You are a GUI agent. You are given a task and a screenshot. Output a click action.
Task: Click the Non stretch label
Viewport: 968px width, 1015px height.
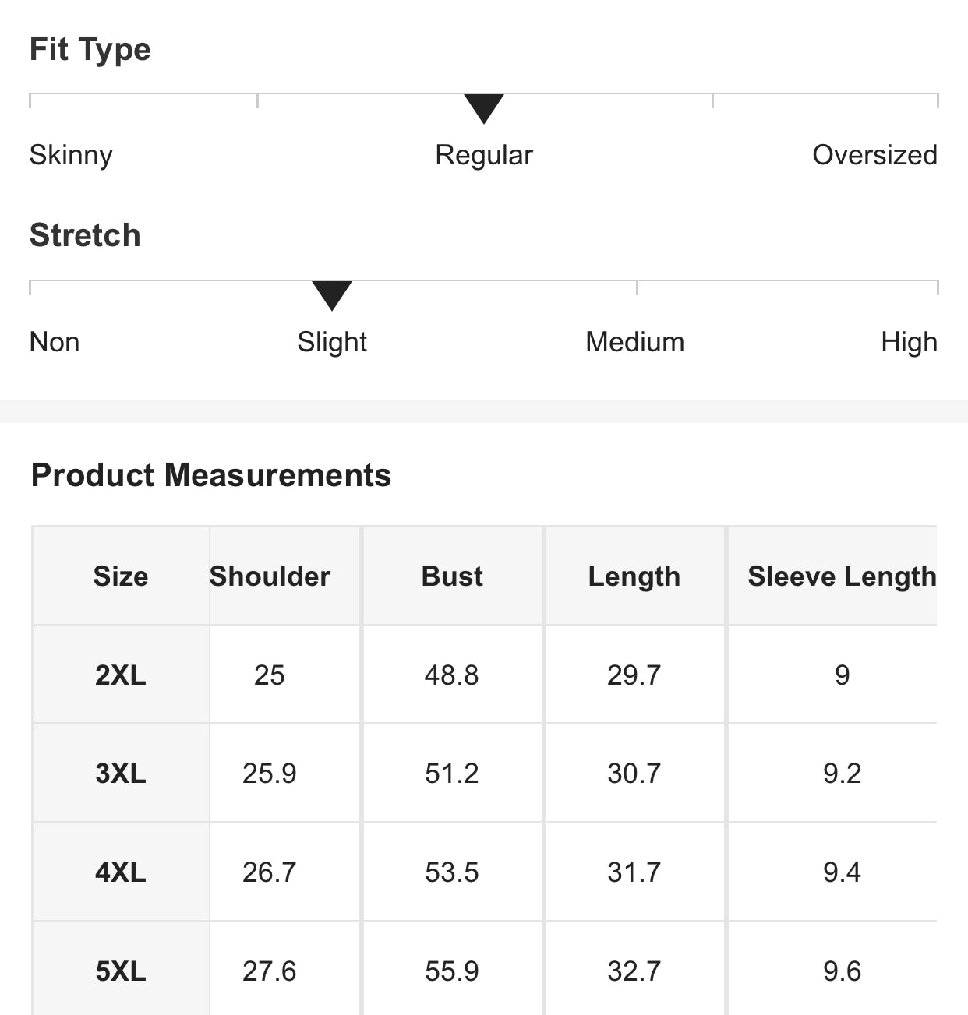click(55, 342)
